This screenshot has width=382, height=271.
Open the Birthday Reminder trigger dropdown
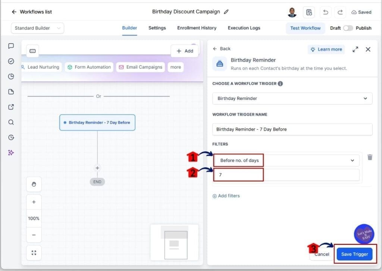click(292, 98)
